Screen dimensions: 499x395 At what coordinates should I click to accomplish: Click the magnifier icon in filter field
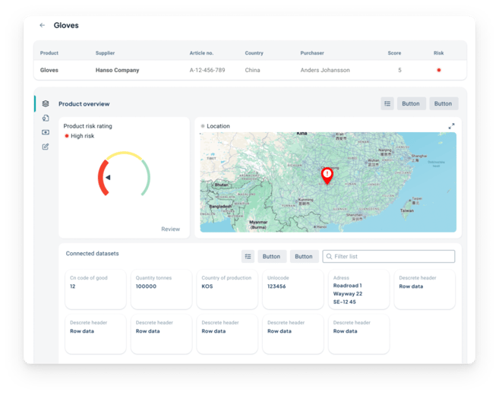click(330, 257)
